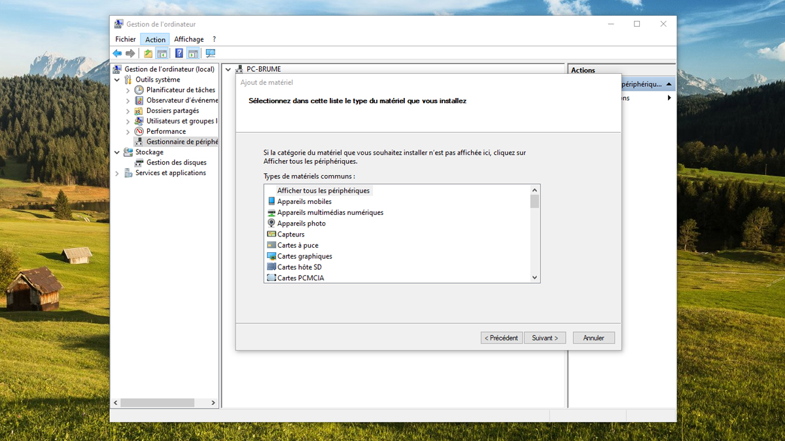Open the Actions pane submenu arrow
The image size is (785, 441).
[x=669, y=98]
